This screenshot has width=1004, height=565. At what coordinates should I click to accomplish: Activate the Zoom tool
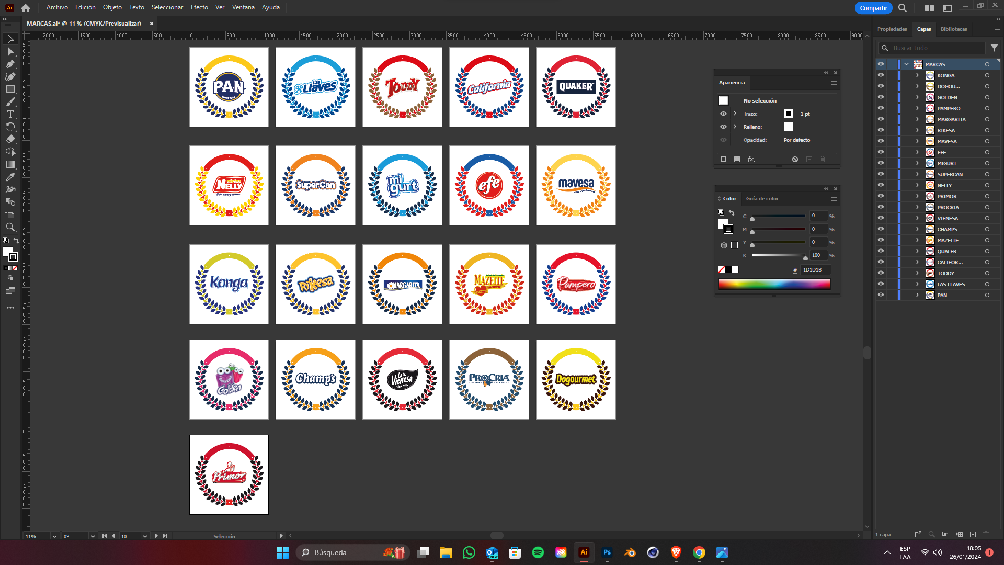pos(10,228)
